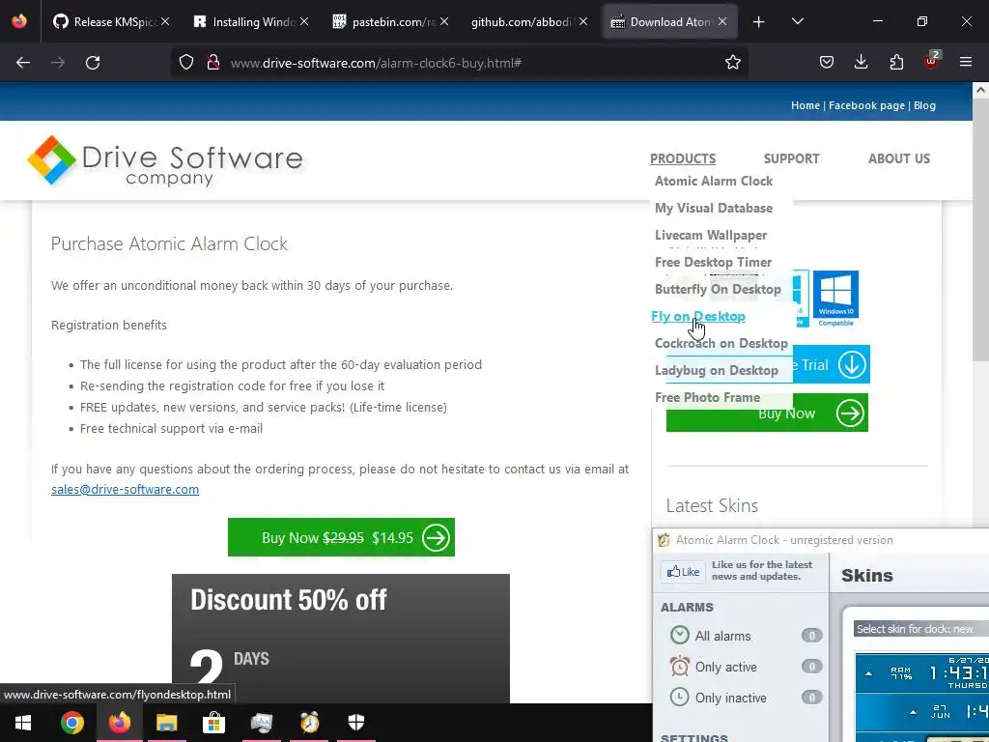The height and width of the screenshot is (742, 989).
Task: Open the Firefox downloads panel
Action: click(x=861, y=63)
